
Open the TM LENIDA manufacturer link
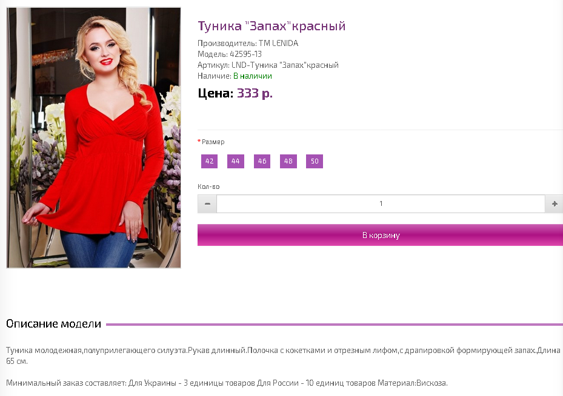click(278, 43)
